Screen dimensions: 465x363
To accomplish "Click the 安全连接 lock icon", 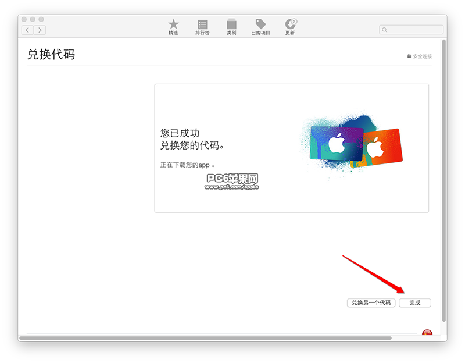I will pos(409,56).
